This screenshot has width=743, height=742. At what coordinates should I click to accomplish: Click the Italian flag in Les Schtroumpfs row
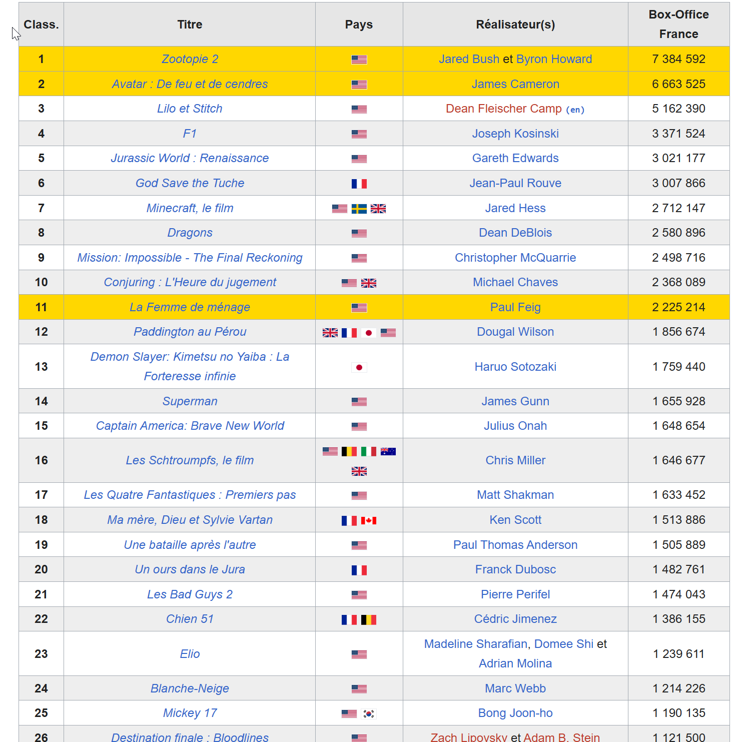[x=369, y=451]
